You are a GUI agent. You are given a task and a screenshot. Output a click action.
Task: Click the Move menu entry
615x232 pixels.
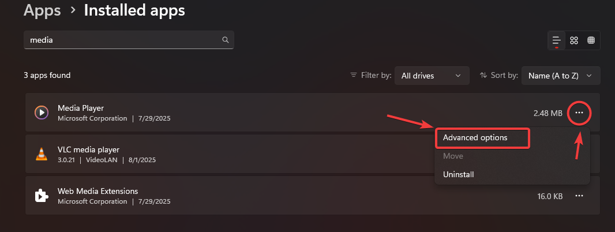(x=453, y=156)
